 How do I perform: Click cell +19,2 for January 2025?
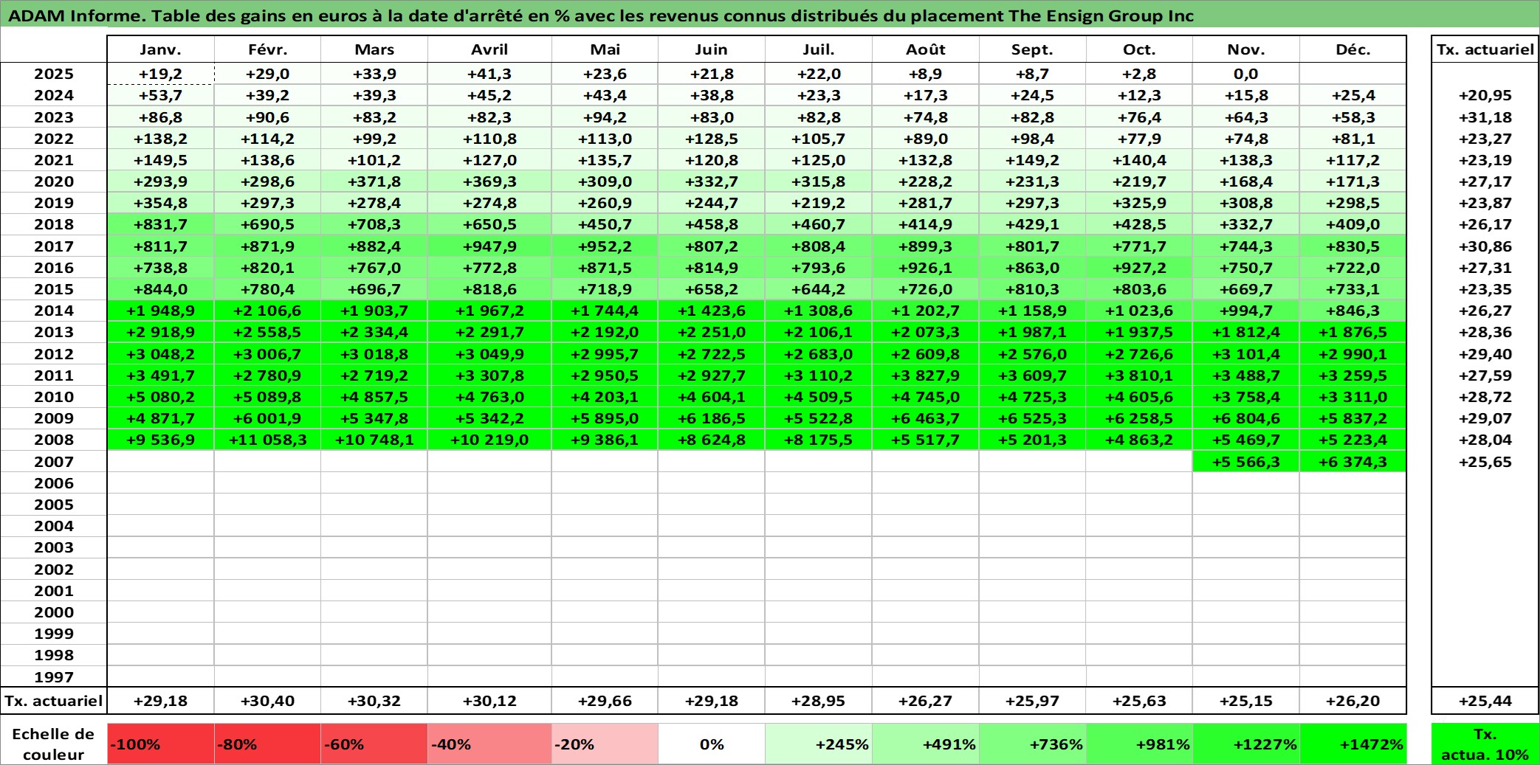click(x=160, y=74)
